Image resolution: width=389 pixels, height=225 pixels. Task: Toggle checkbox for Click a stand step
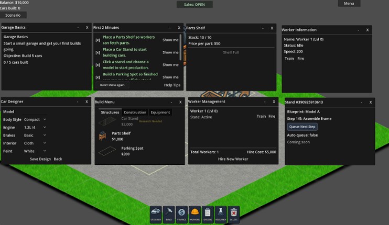point(98,65)
